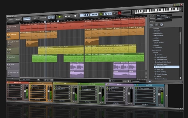Click the Pad strip MASTER output button

pos(62,101)
